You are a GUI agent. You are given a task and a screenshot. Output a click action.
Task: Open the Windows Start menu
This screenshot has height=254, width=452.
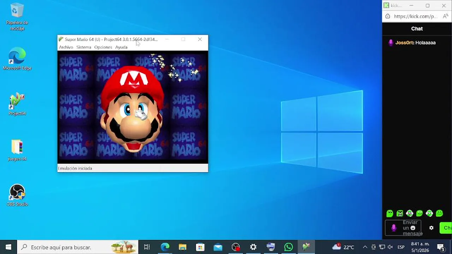pyautogui.click(x=8, y=247)
